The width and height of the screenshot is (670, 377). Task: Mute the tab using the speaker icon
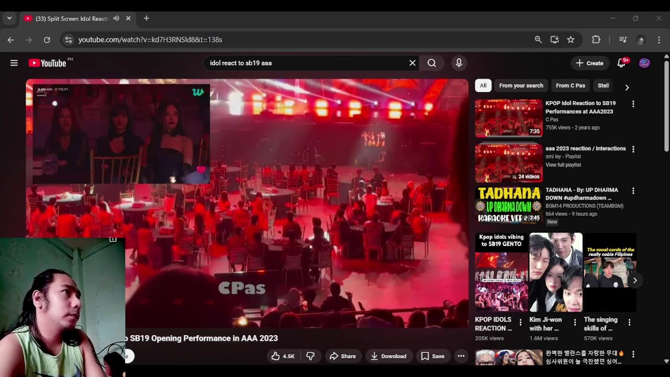[116, 18]
